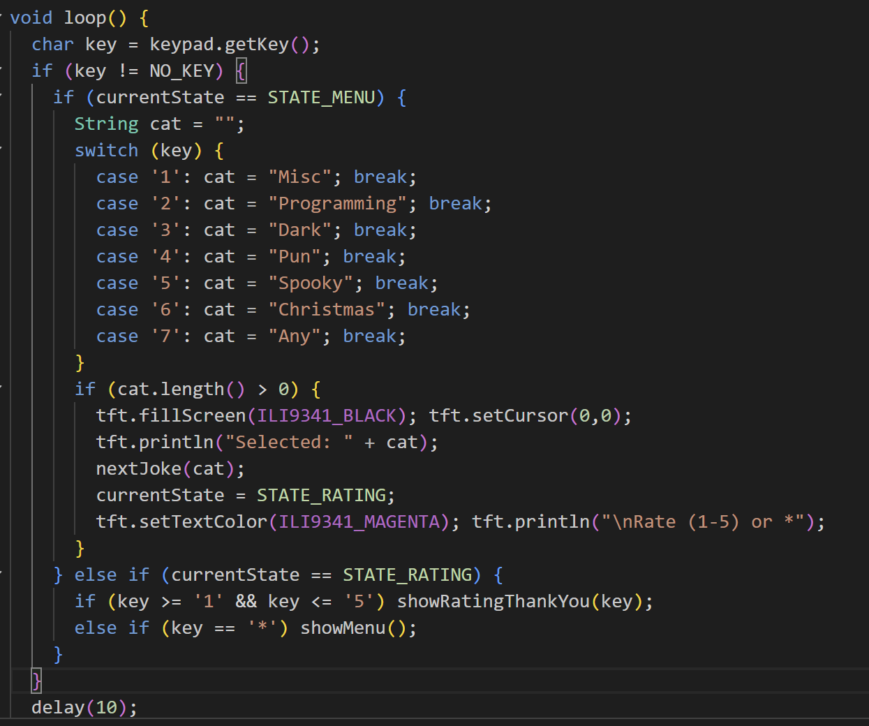Click the "Programming" string literal
This screenshot has height=726, width=869.
click(x=338, y=203)
